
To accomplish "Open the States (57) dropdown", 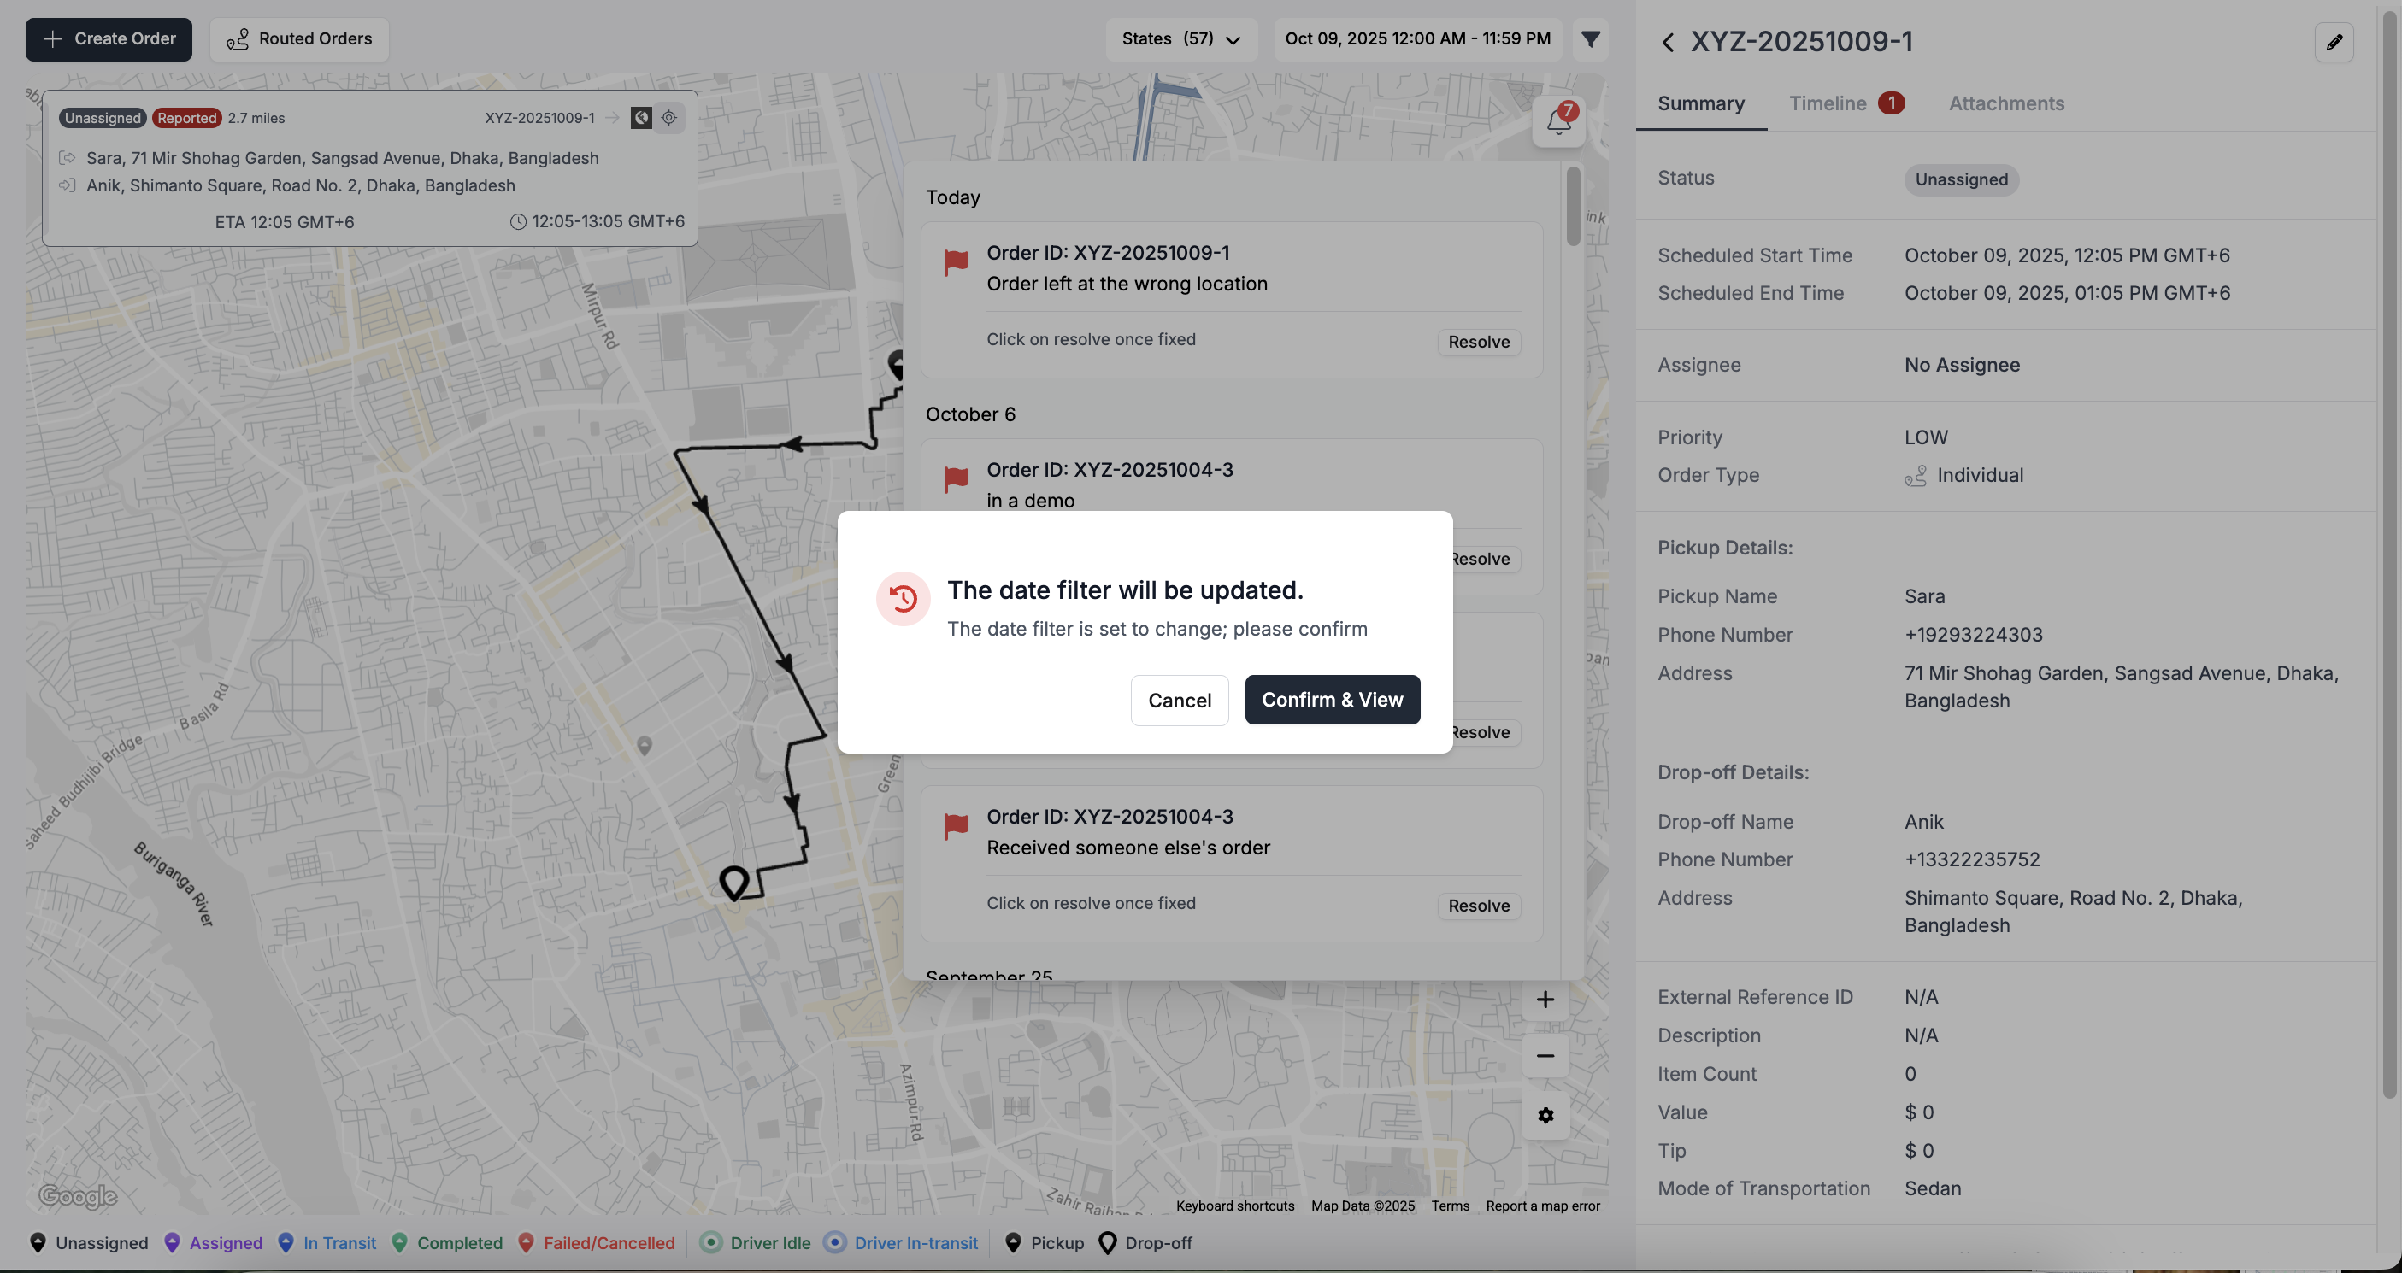I will pyautogui.click(x=1180, y=39).
